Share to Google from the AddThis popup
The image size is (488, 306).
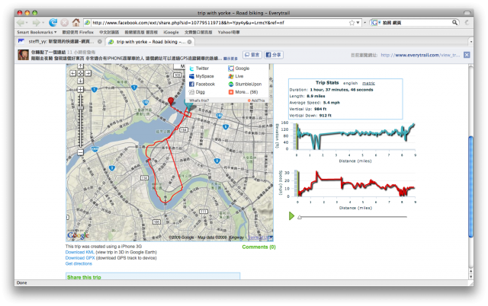click(x=239, y=69)
